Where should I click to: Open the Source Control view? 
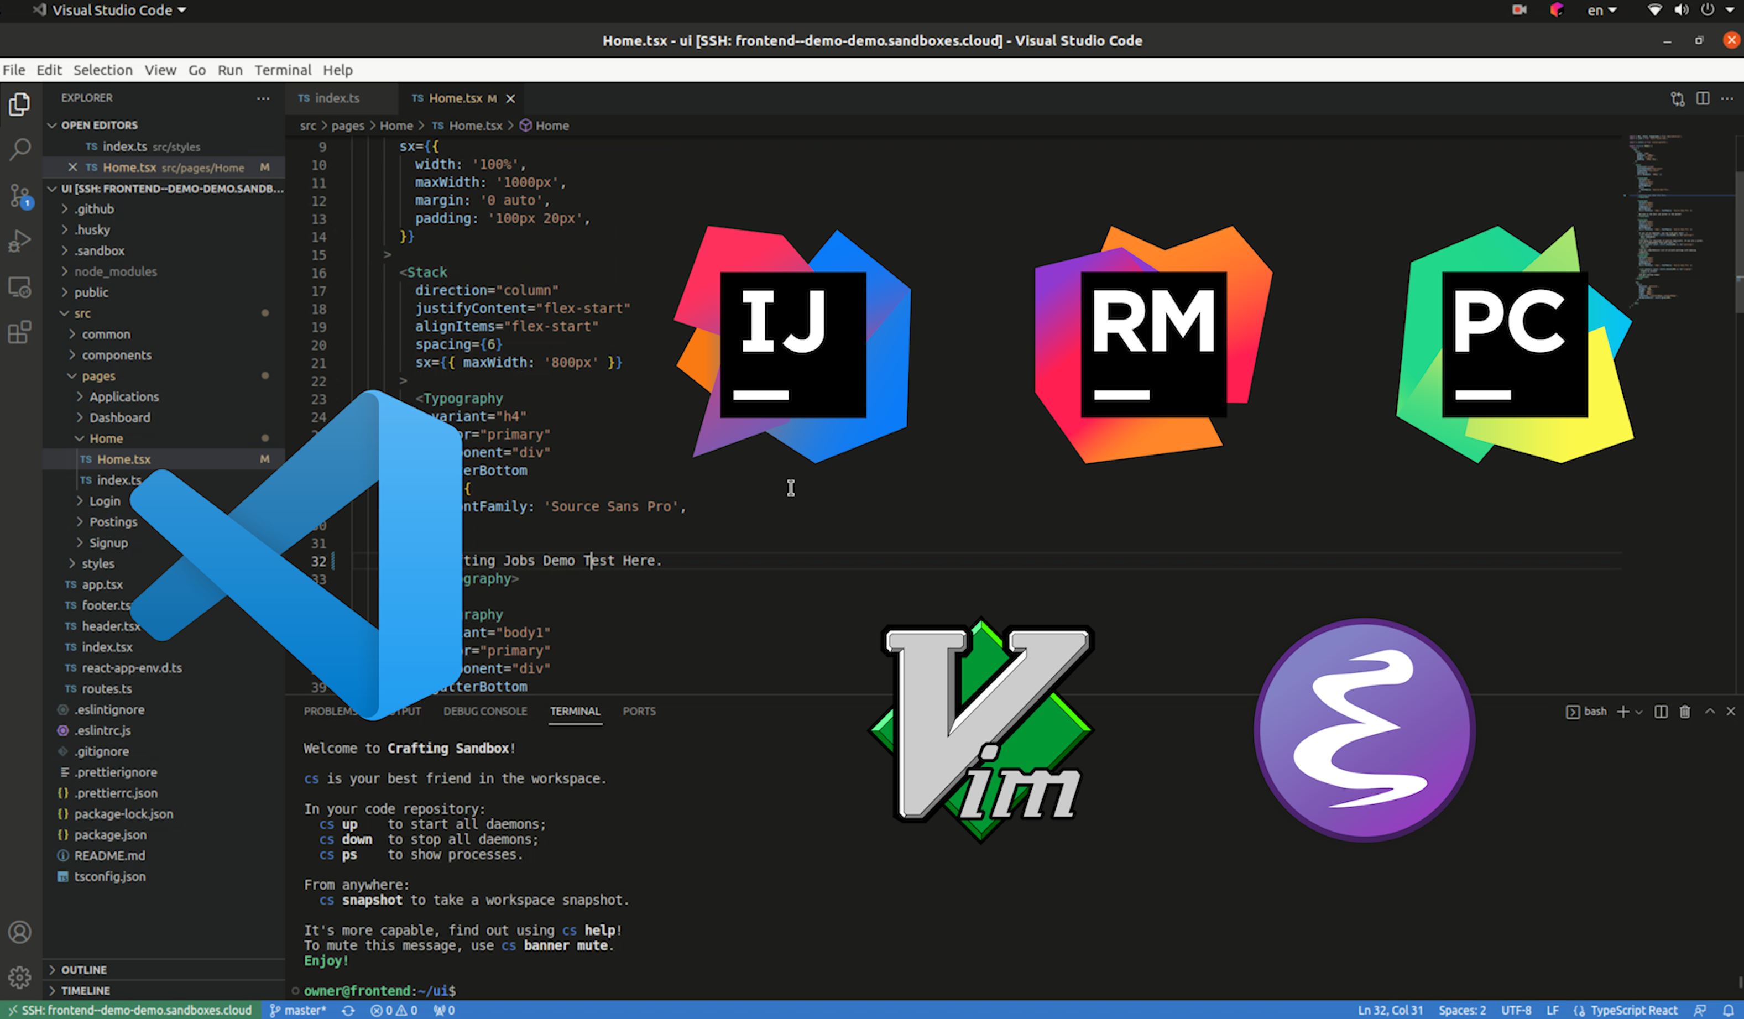(20, 196)
